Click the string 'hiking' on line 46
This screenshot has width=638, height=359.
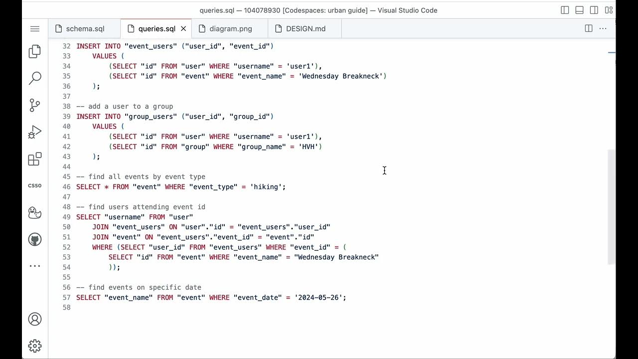[x=266, y=187]
